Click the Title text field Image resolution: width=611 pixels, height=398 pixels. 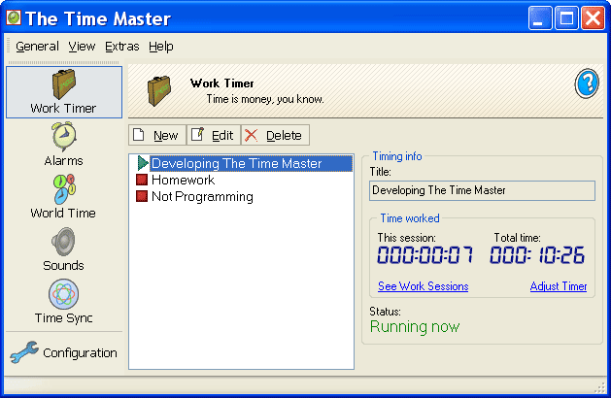tap(482, 190)
